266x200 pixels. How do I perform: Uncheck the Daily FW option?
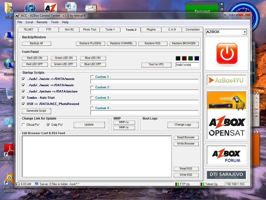48,125
